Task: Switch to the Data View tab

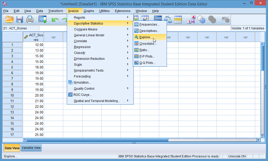Action: (12, 148)
